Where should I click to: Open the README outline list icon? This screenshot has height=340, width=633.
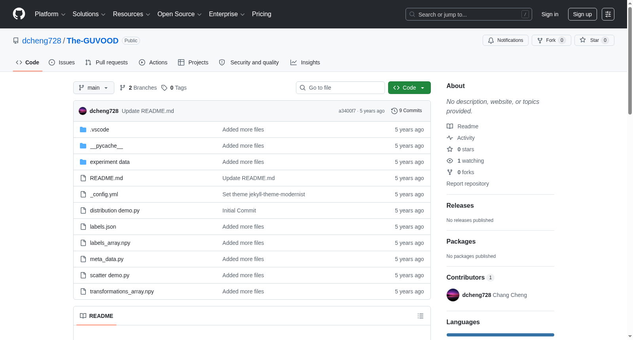tap(421, 316)
